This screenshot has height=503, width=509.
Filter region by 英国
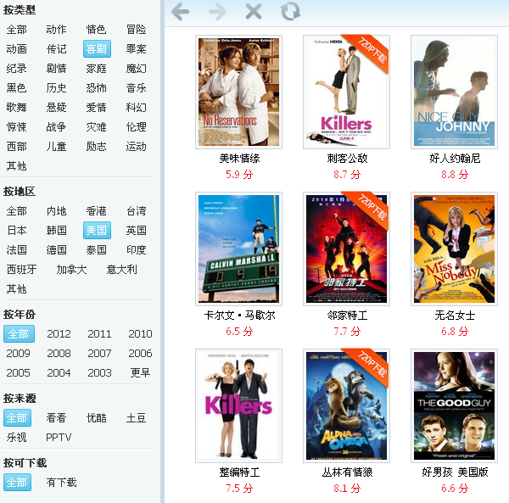tap(137, 231)
